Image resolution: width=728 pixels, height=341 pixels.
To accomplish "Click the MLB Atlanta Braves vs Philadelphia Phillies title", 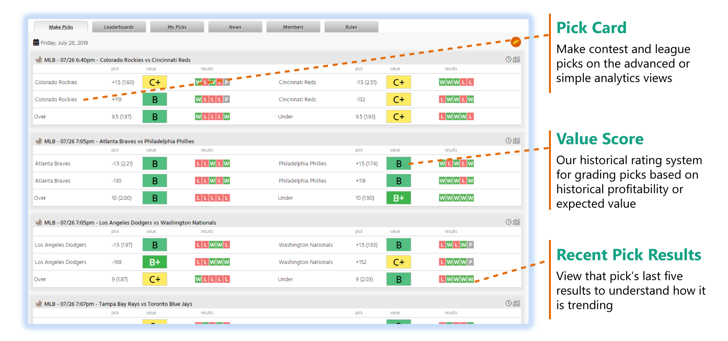I will click(x=119, y=141).
